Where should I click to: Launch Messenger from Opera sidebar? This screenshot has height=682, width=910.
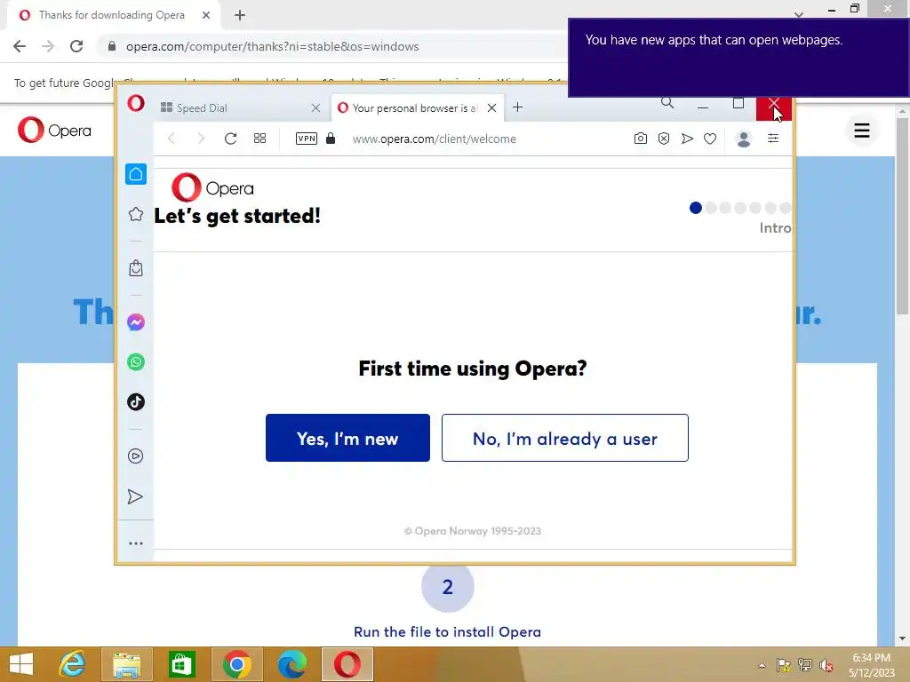(136, 321)
